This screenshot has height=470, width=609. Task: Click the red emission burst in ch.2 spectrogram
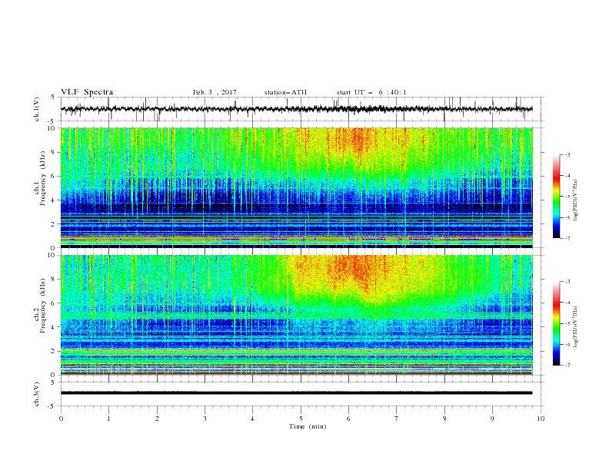click(355, 270)
